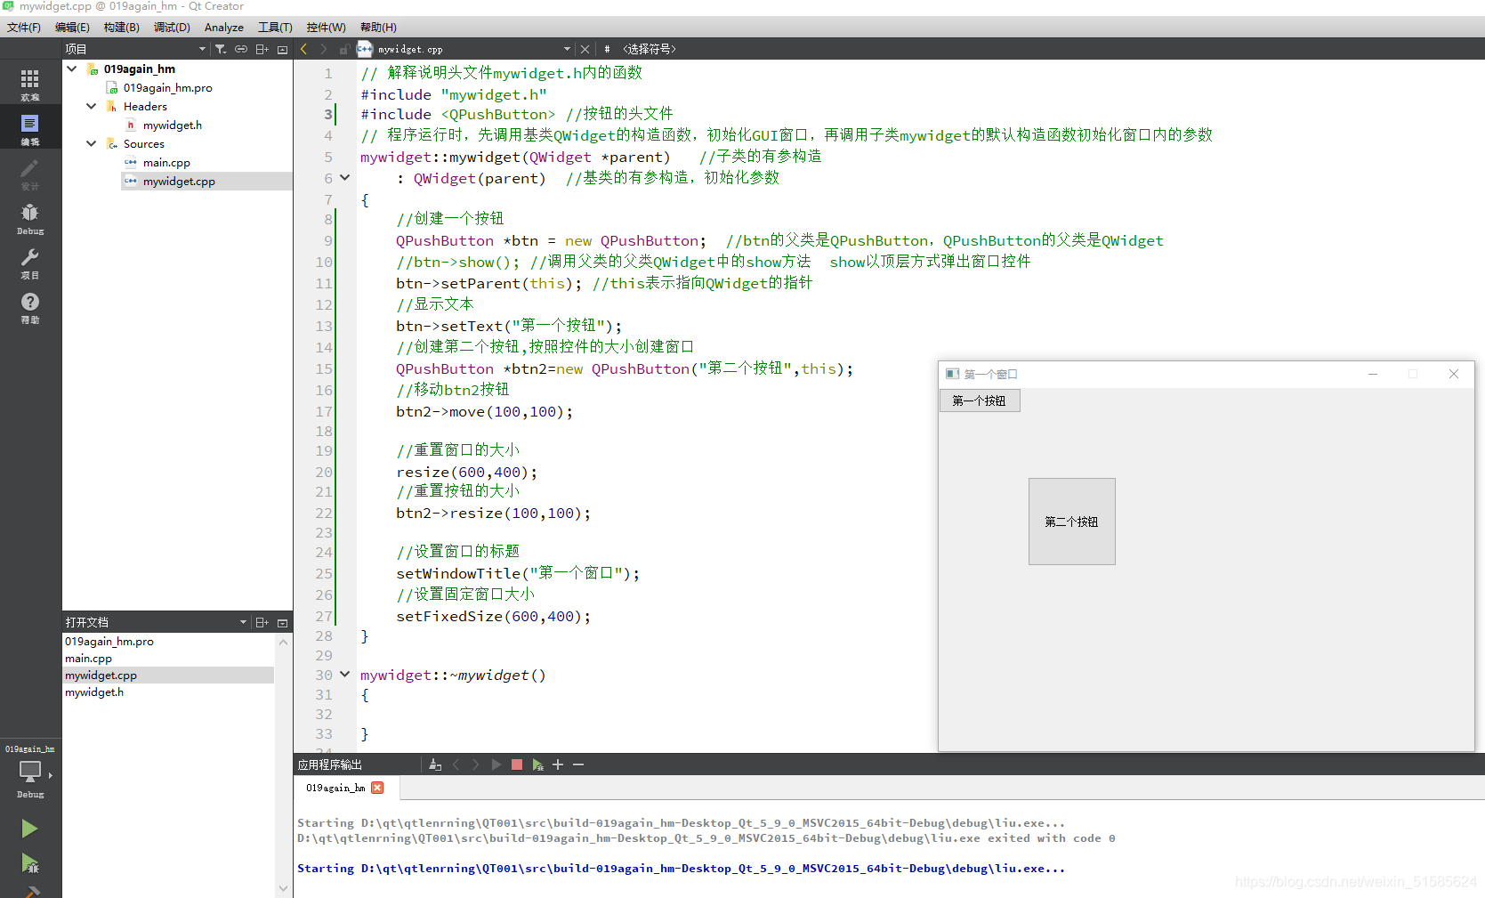Open the Projects (项目) mode wrench
The width and height of the screenshot is (1485, 898).
tap(30, 263)
